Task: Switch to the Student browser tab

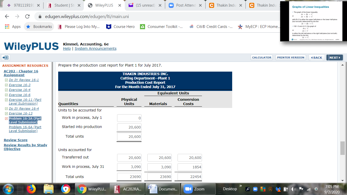Action: (64, 5)
